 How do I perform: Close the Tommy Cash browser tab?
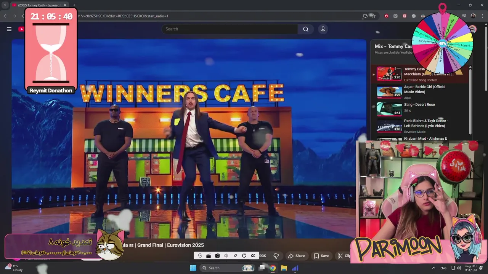pos(65,5)
